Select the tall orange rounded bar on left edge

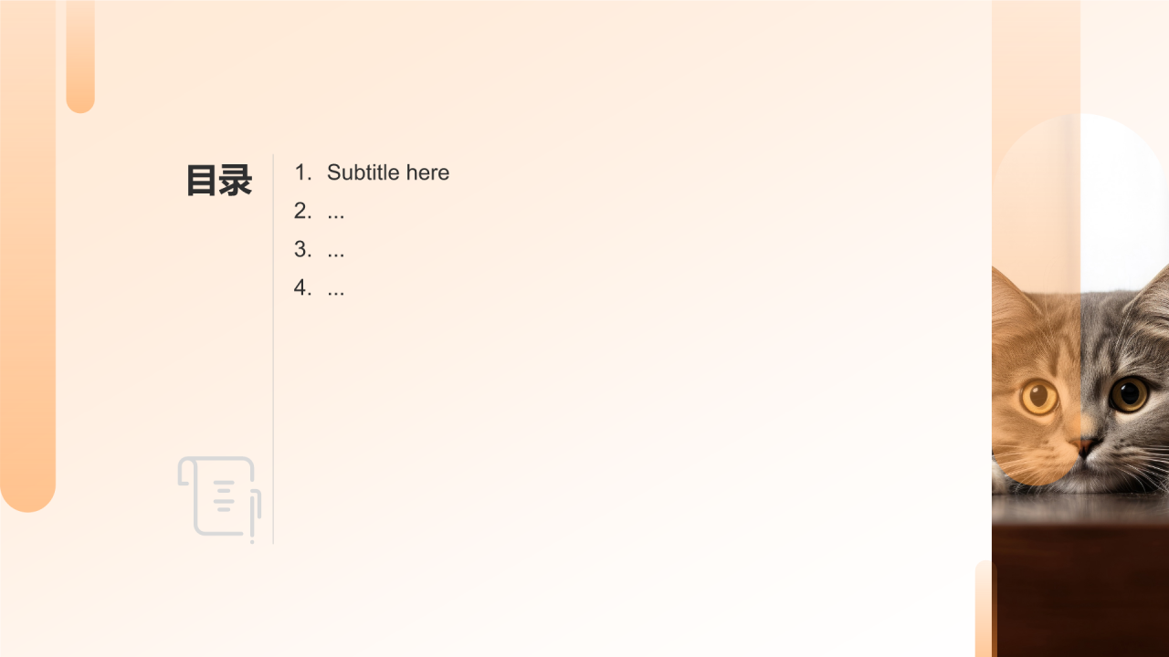click(x=27, y=255)
